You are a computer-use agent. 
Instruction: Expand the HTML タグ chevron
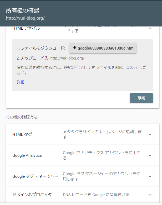point(150,134)
